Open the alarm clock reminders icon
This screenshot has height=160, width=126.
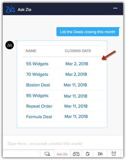114,154
